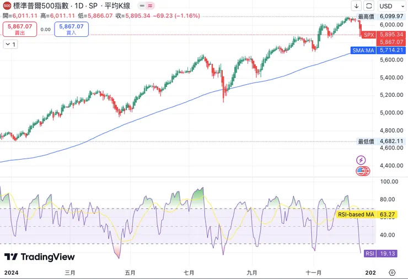Open the USD currency dropdown
The width and height of the screenshot is (408, 279).
coord(391,6)
